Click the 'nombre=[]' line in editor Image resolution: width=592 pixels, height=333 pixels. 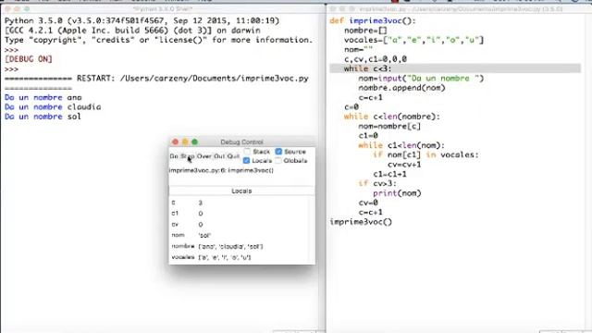tap(365, 31)
